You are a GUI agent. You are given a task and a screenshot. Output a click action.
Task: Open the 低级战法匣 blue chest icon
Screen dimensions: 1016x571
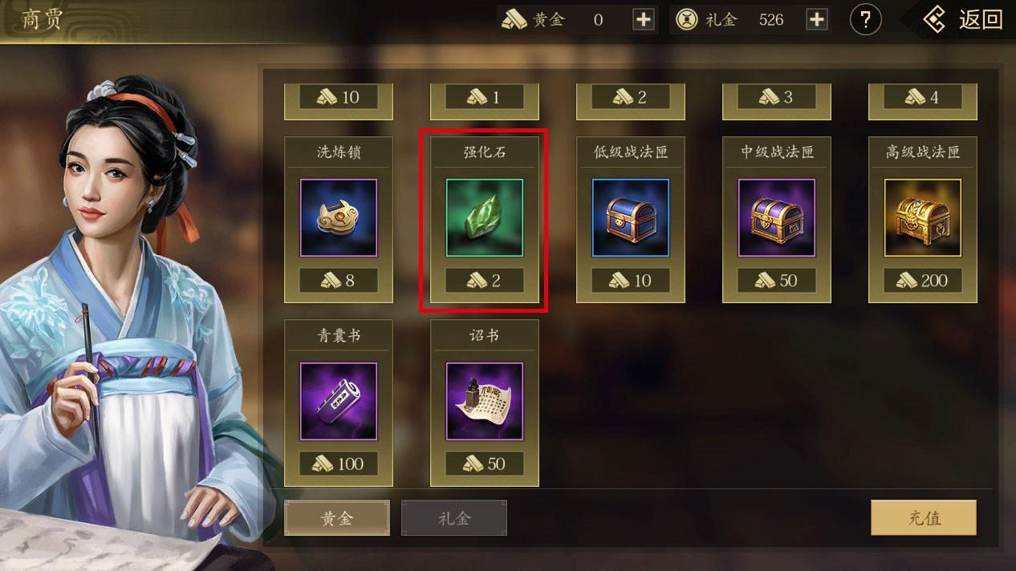pyautogui.click(x=631, y=218)
